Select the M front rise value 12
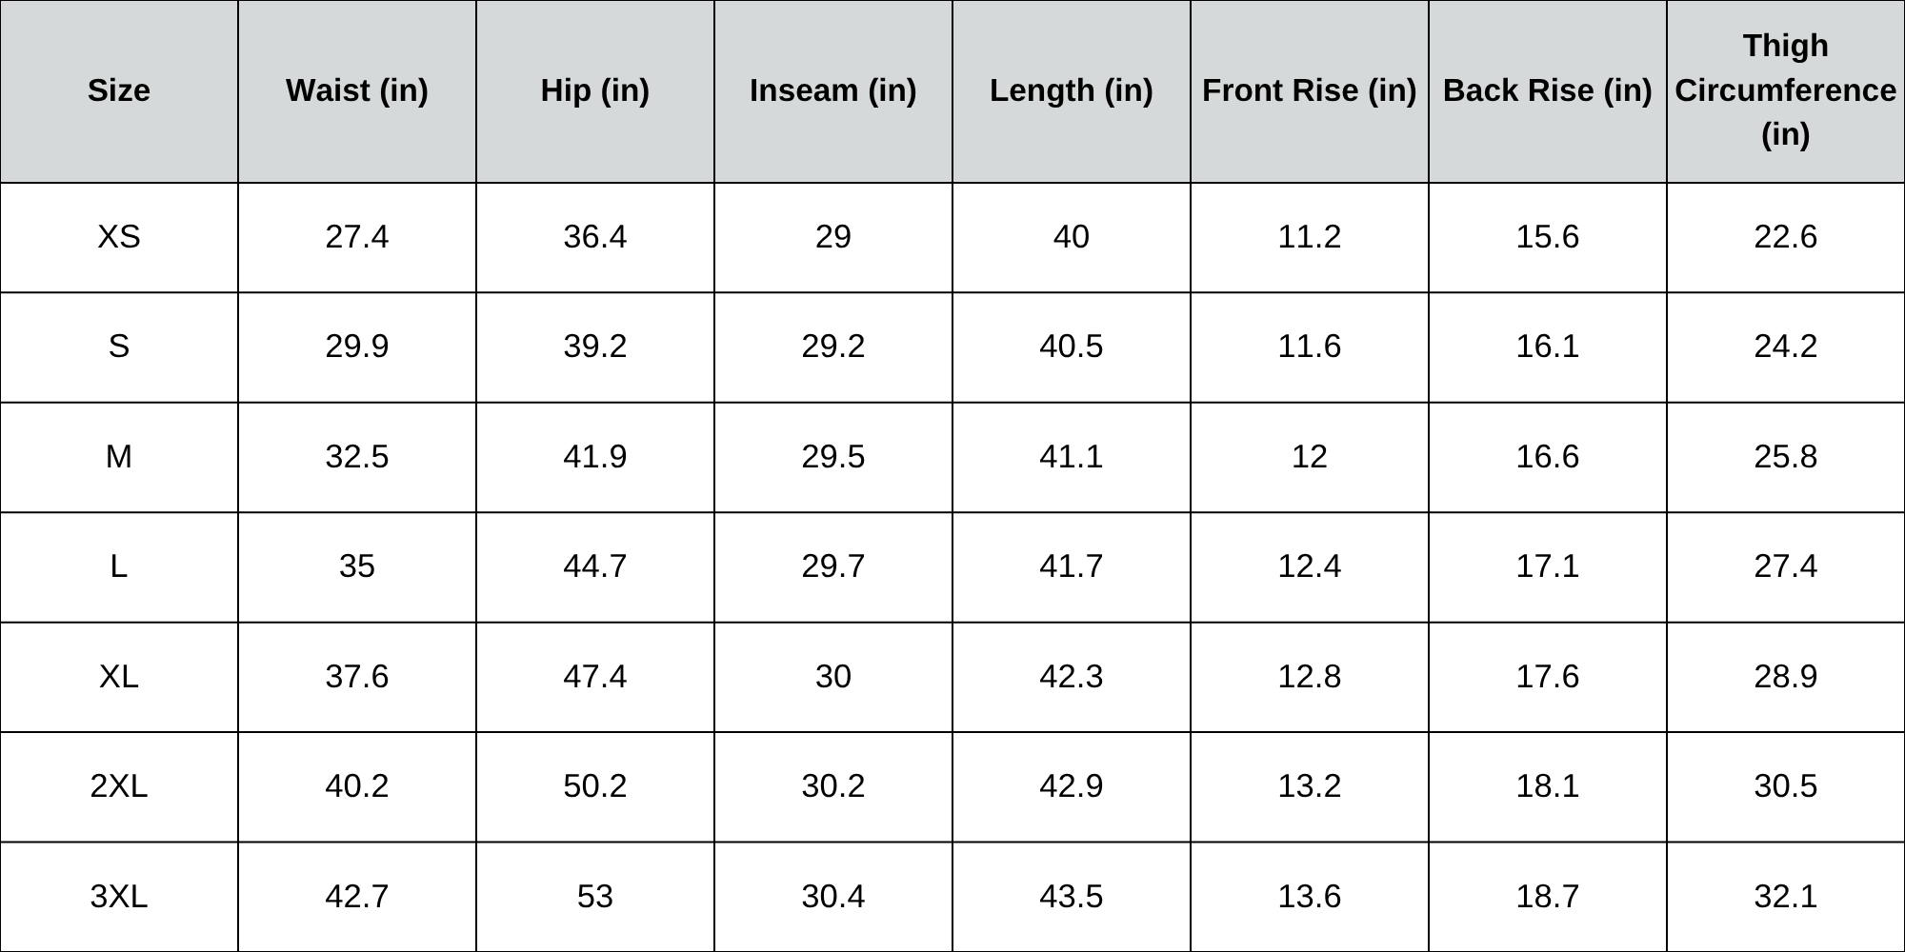 (1309, 456)
